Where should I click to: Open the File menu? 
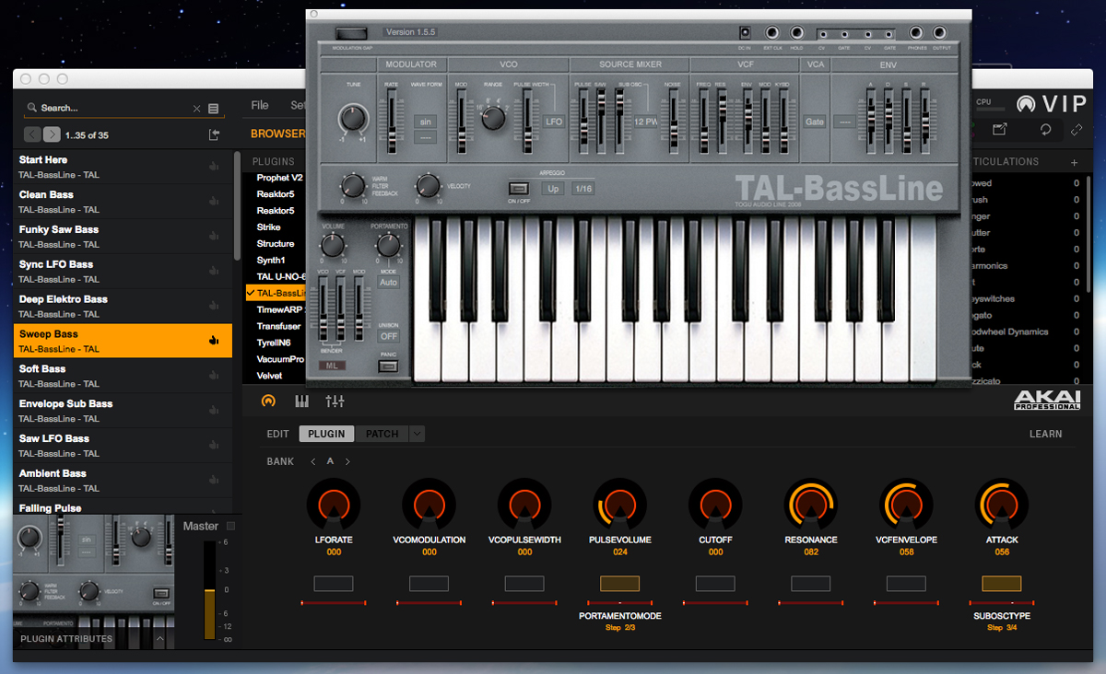coord(260,106)
